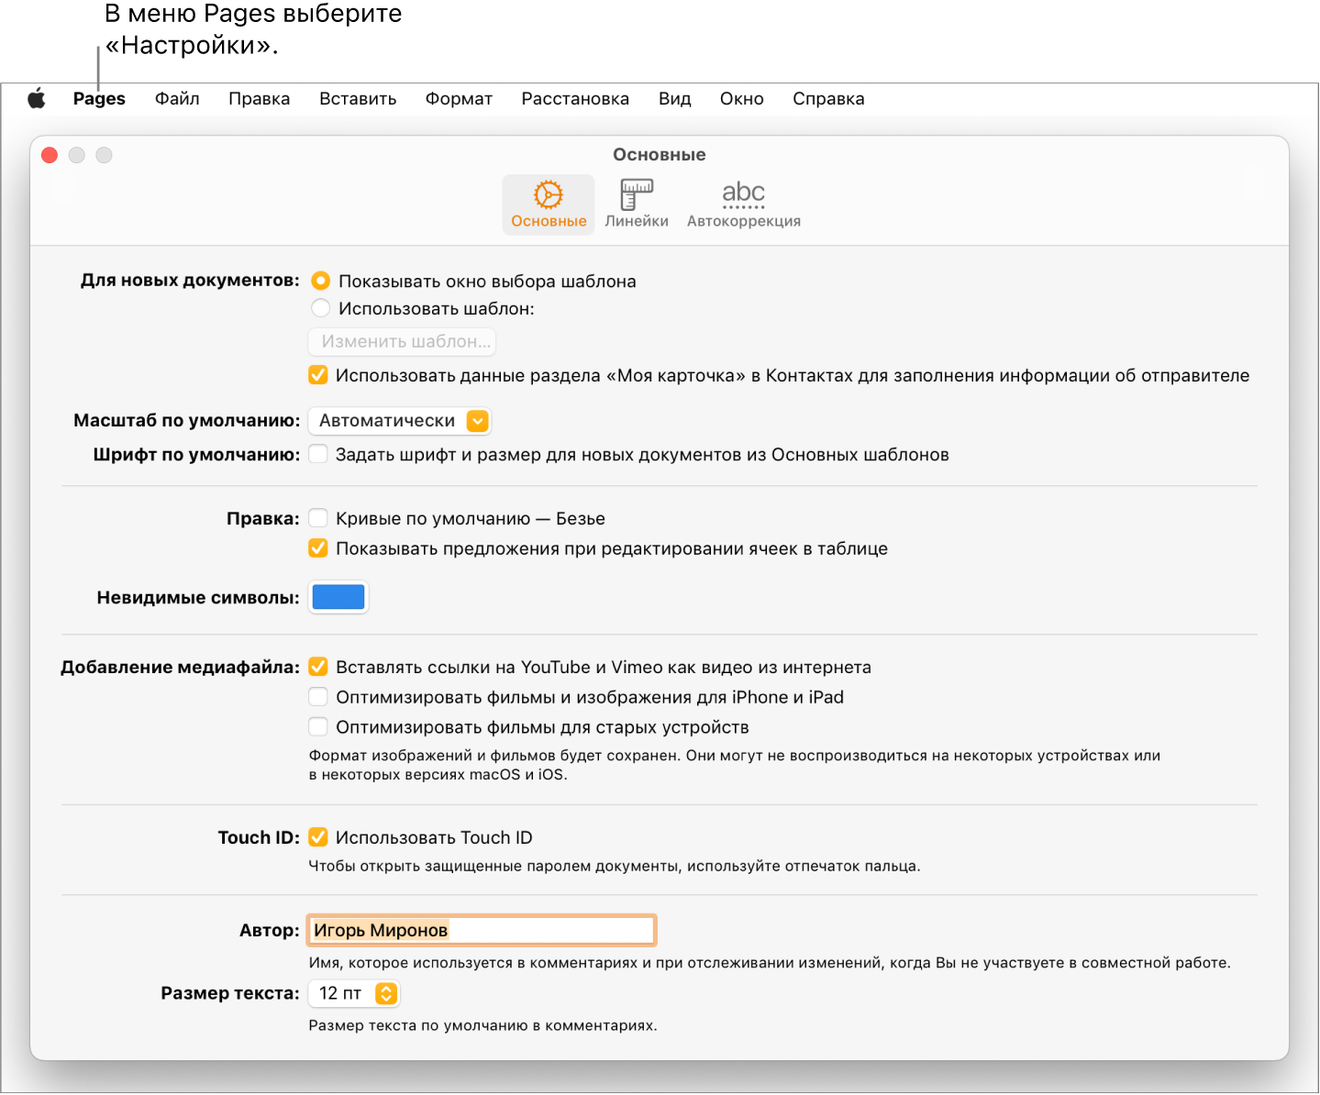1320x1095 pixels.
Task: Click the window title 'Основные'
Action: click(660, 155)
